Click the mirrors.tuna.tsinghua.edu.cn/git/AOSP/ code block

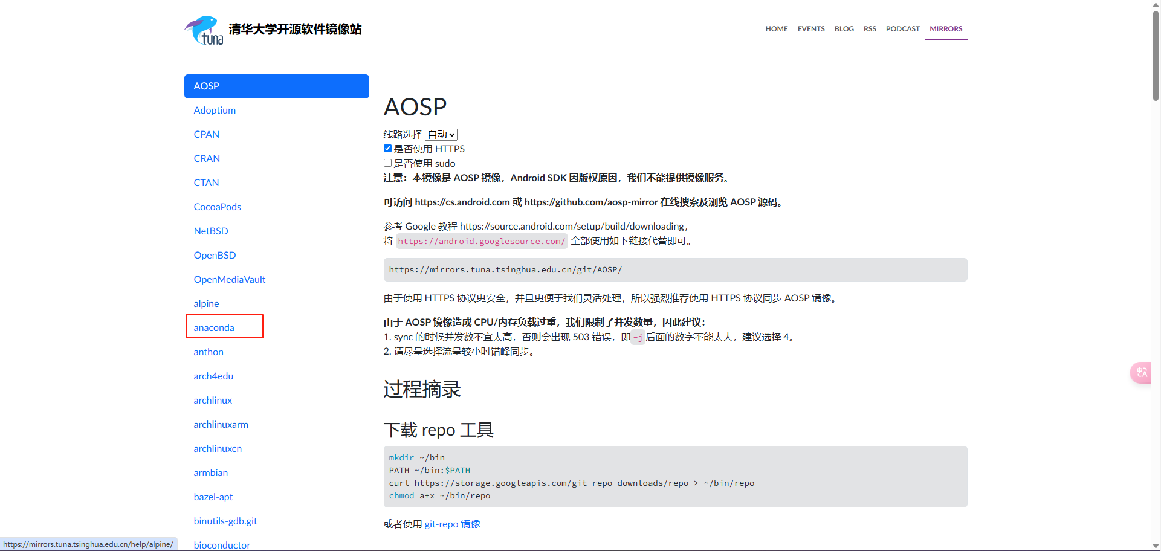click(675, 270)
